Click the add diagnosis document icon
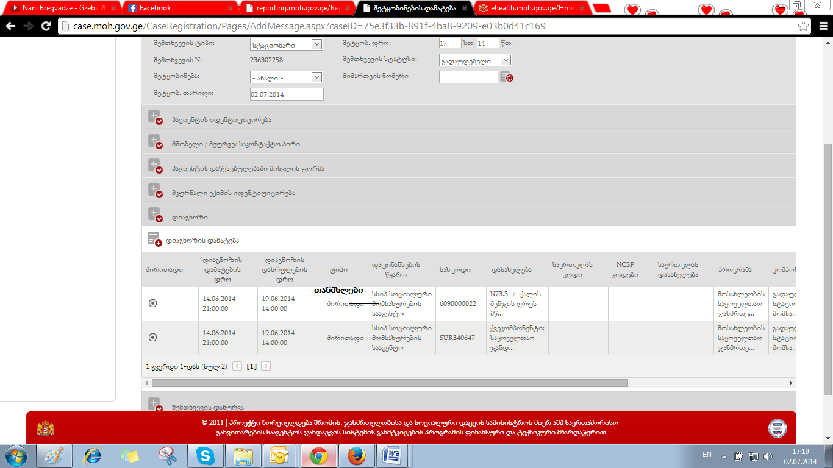Viewport: 833px width, 468px height. [x=154, y=239]
